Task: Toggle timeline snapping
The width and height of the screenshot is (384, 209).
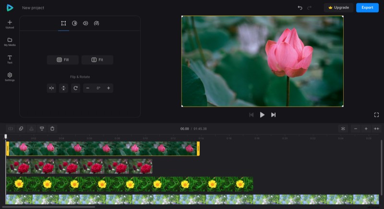Action: click(x=343, y=129)
